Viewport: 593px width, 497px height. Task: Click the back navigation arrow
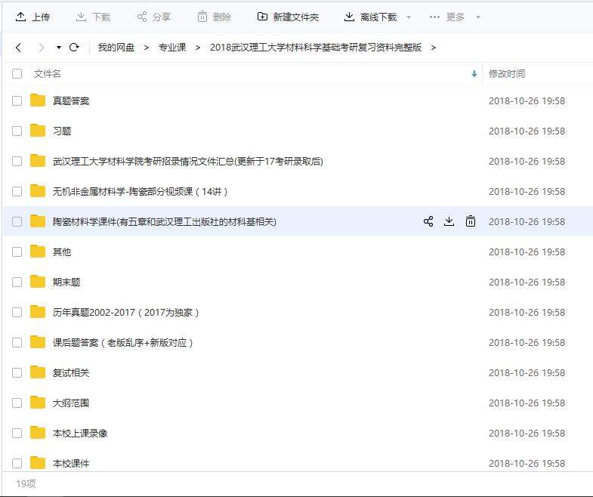pos(19,48)
